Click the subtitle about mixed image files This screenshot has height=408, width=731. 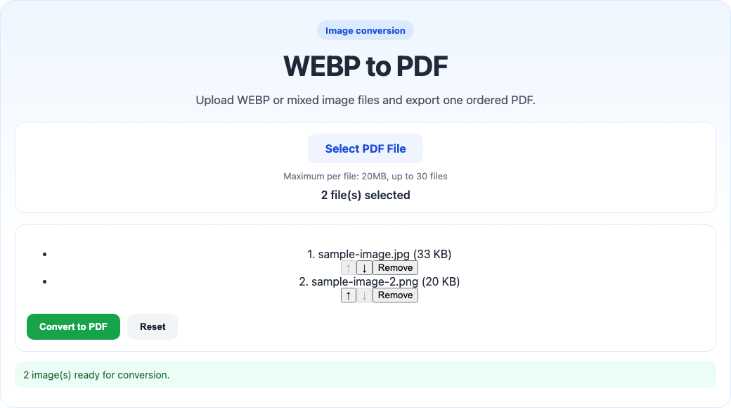pyautogui.click(x=365, y=100)
